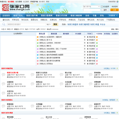
Task: Switch to the 评分推荐 tab
Action: coord(78,34)
